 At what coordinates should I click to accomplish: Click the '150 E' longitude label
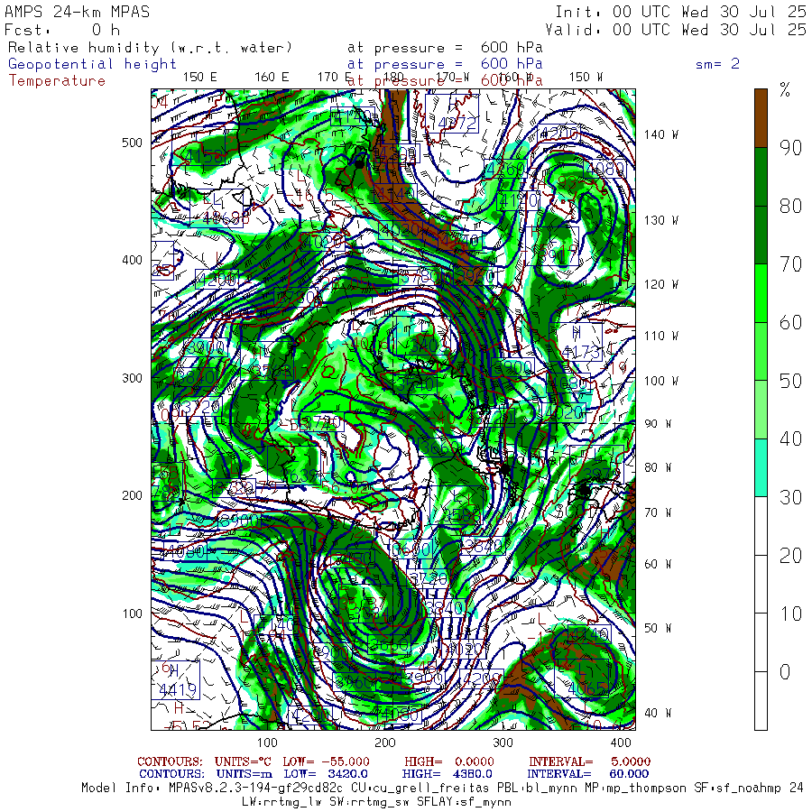click(200, 78)
